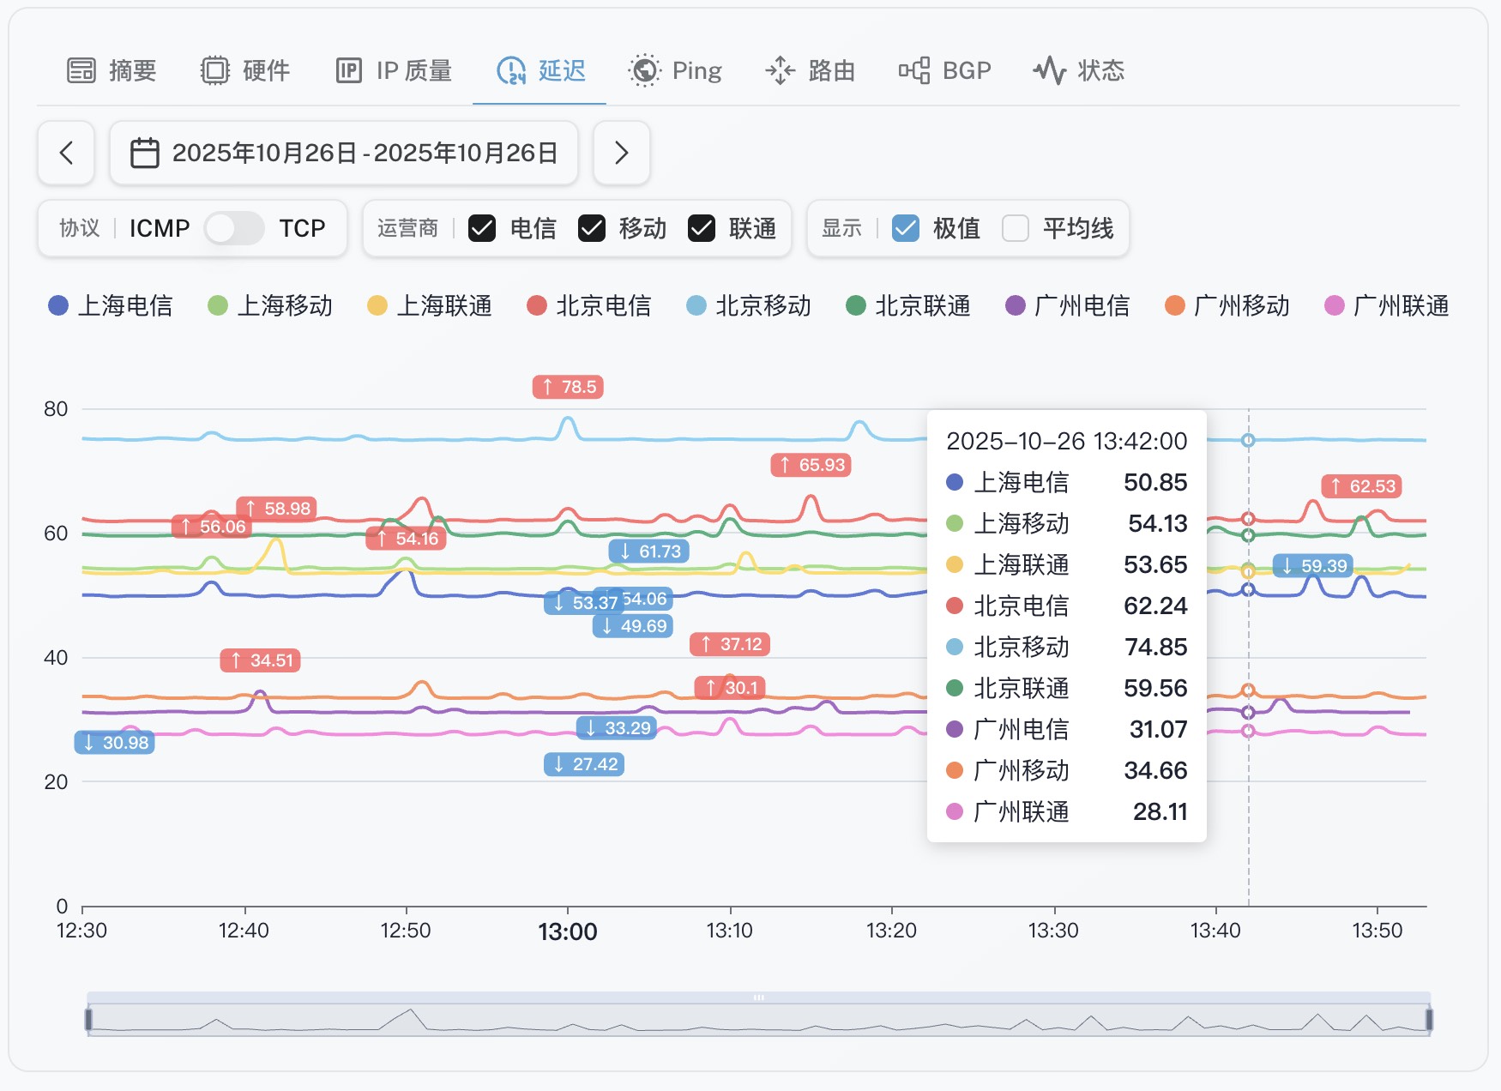This screenshot has width=1501, height=1091.
Task: Switch to the 延迟 latency tab
Action: [x=540, y=70]
